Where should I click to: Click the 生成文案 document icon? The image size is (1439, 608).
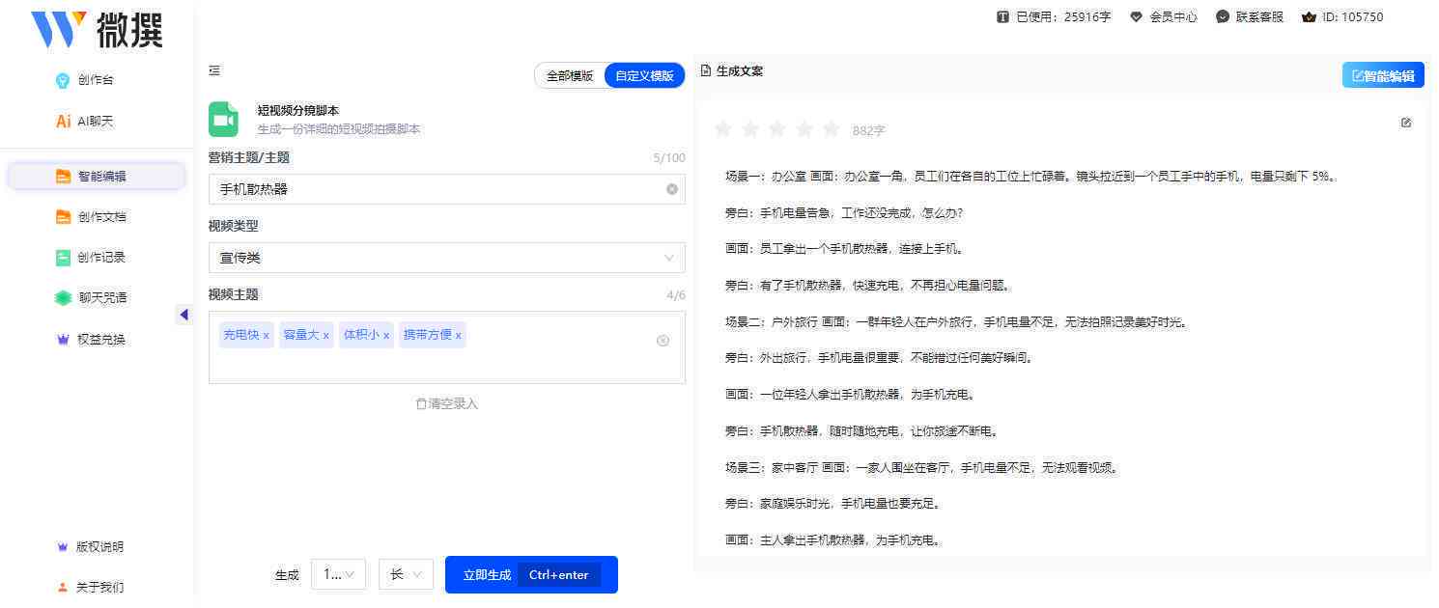pyautogui.click(x=706, y=70)
